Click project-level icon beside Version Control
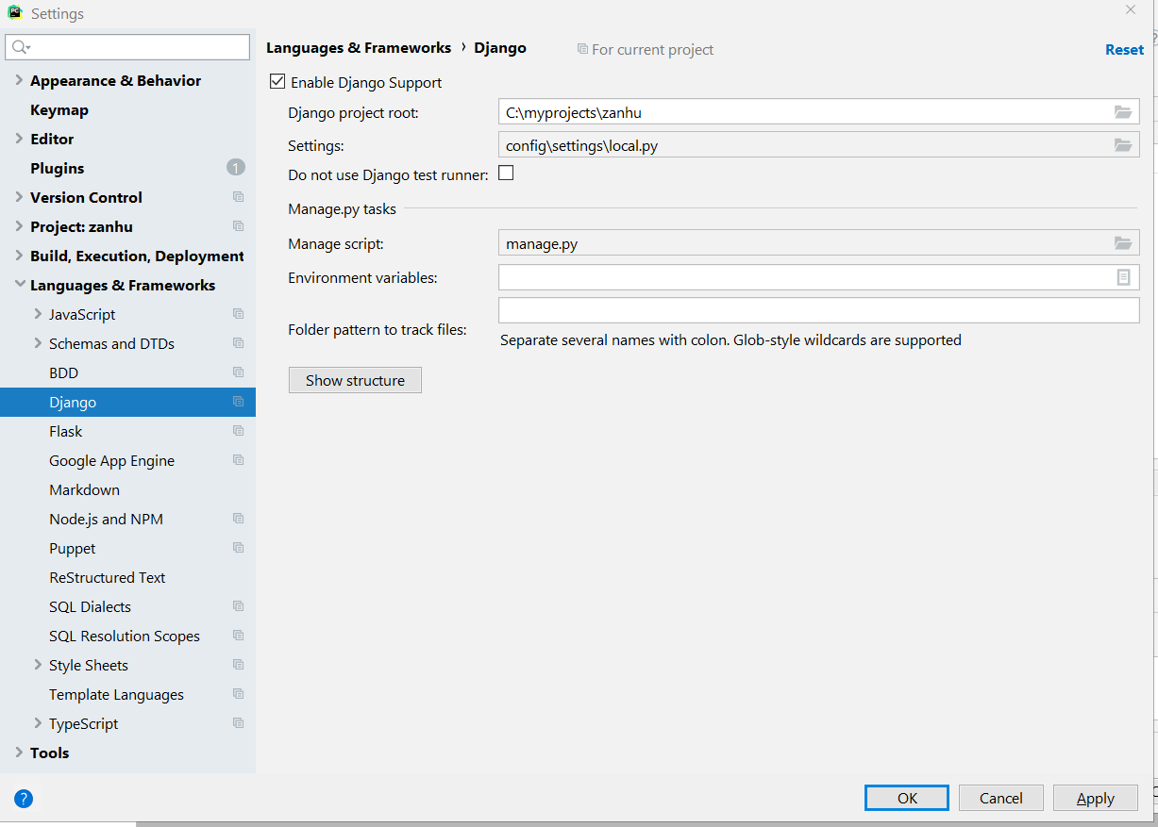Image resolution: width=1158 pixels, height=827 pixels. coord(238,197)
